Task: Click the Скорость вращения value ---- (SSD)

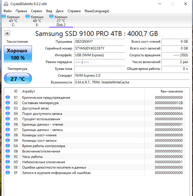Action: [176, 55]
